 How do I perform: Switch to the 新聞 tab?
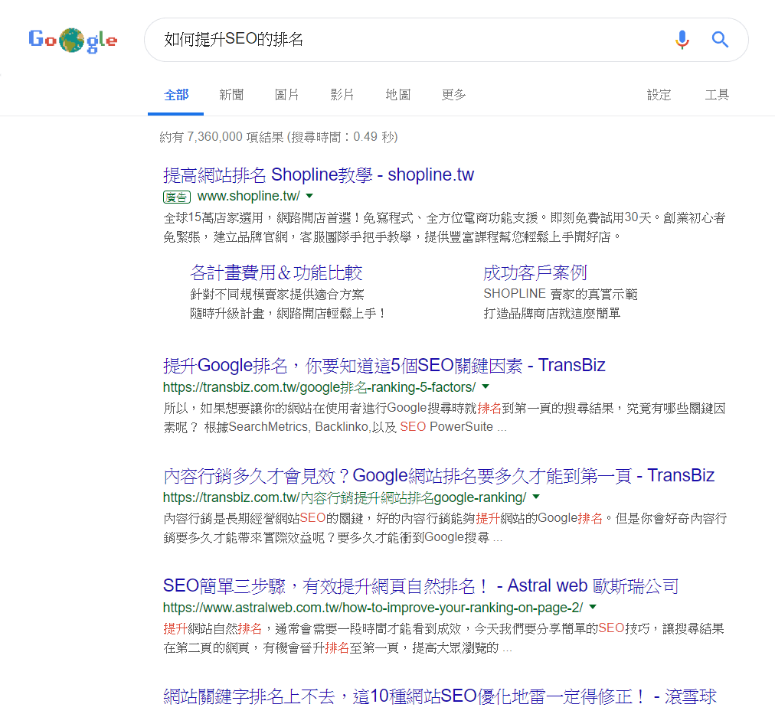(x=231, y=95)
